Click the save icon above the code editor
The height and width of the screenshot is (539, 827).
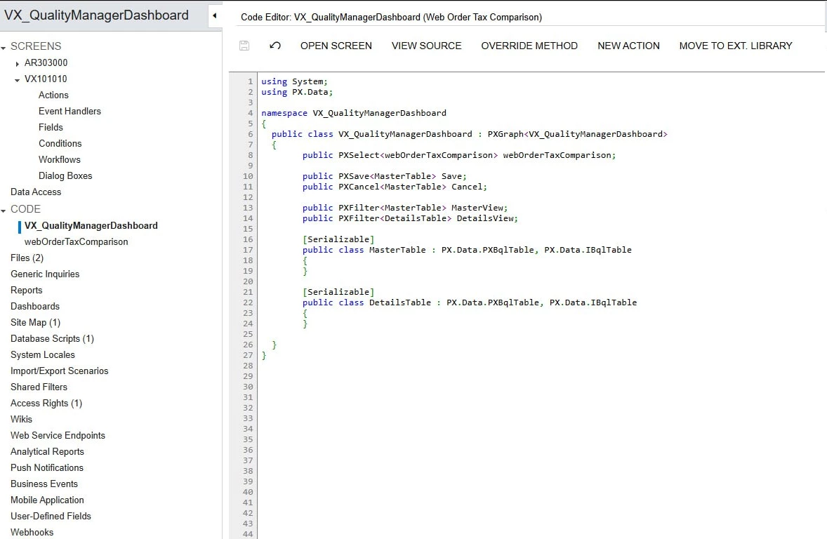click(x=244, y=45)
